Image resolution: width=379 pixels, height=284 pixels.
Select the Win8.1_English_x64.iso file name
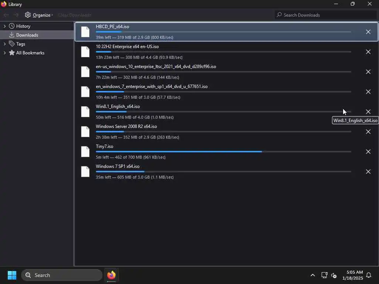[x=118, y=106]
